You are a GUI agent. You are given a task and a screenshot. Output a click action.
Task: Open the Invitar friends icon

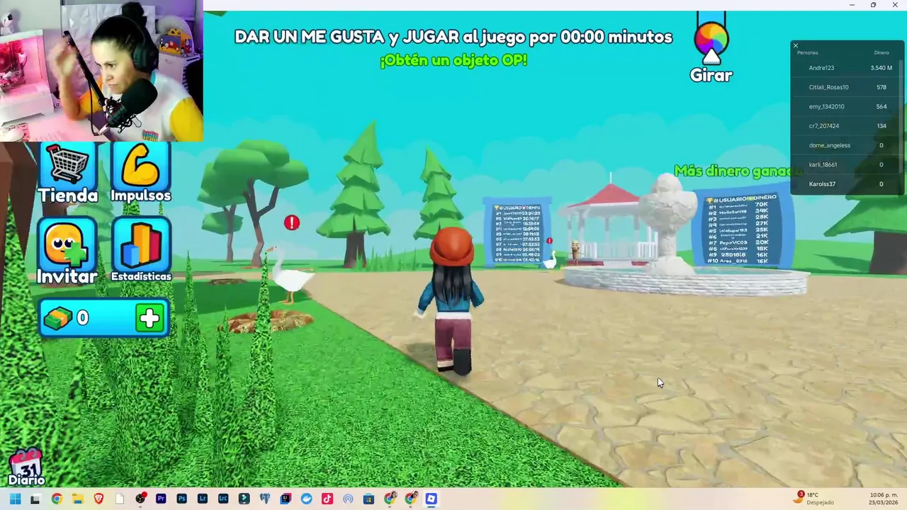click(x=67, y=250)
